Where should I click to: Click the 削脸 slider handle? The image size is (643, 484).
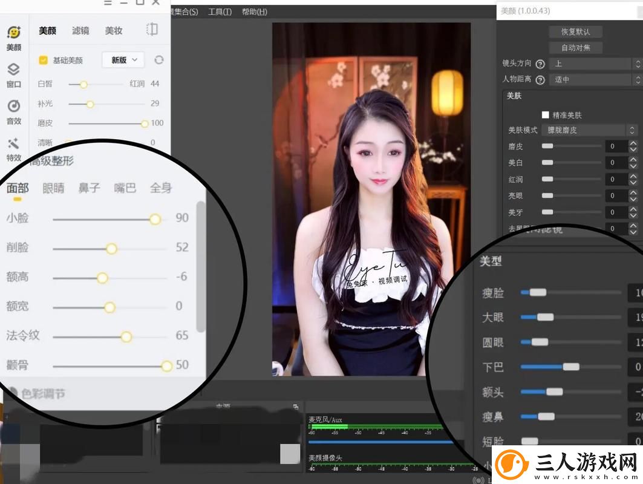[111, 249]
